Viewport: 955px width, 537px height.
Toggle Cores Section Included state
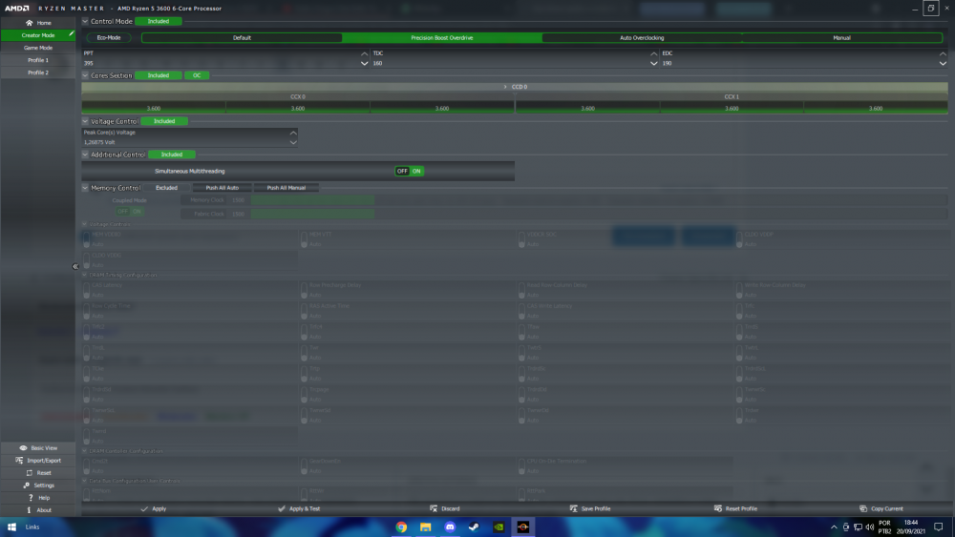click(158, 75)
